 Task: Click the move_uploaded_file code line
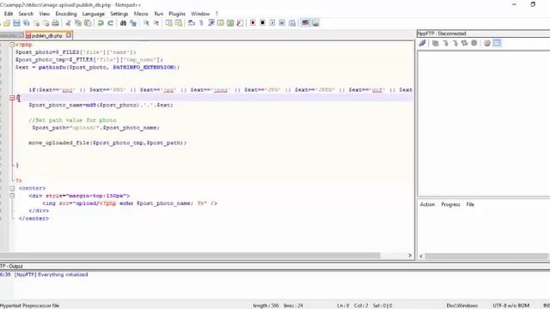[107, 142]
